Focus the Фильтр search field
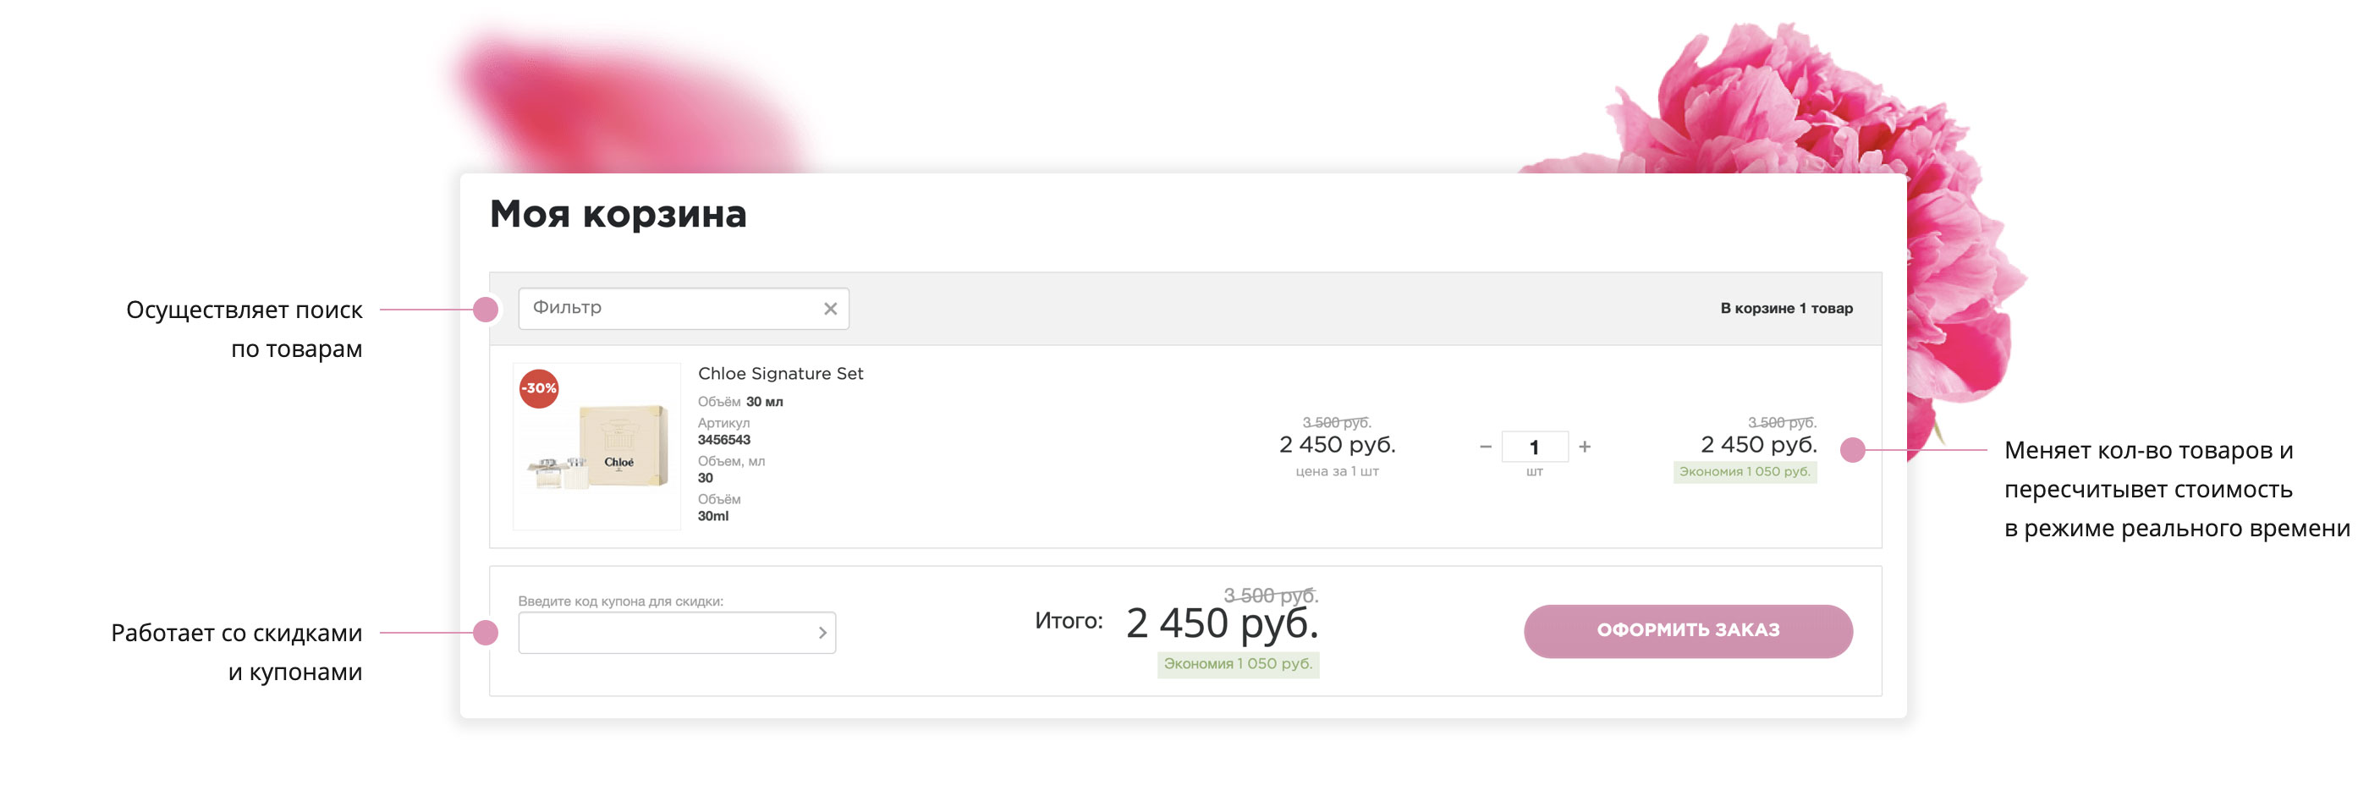 [671, 309]
